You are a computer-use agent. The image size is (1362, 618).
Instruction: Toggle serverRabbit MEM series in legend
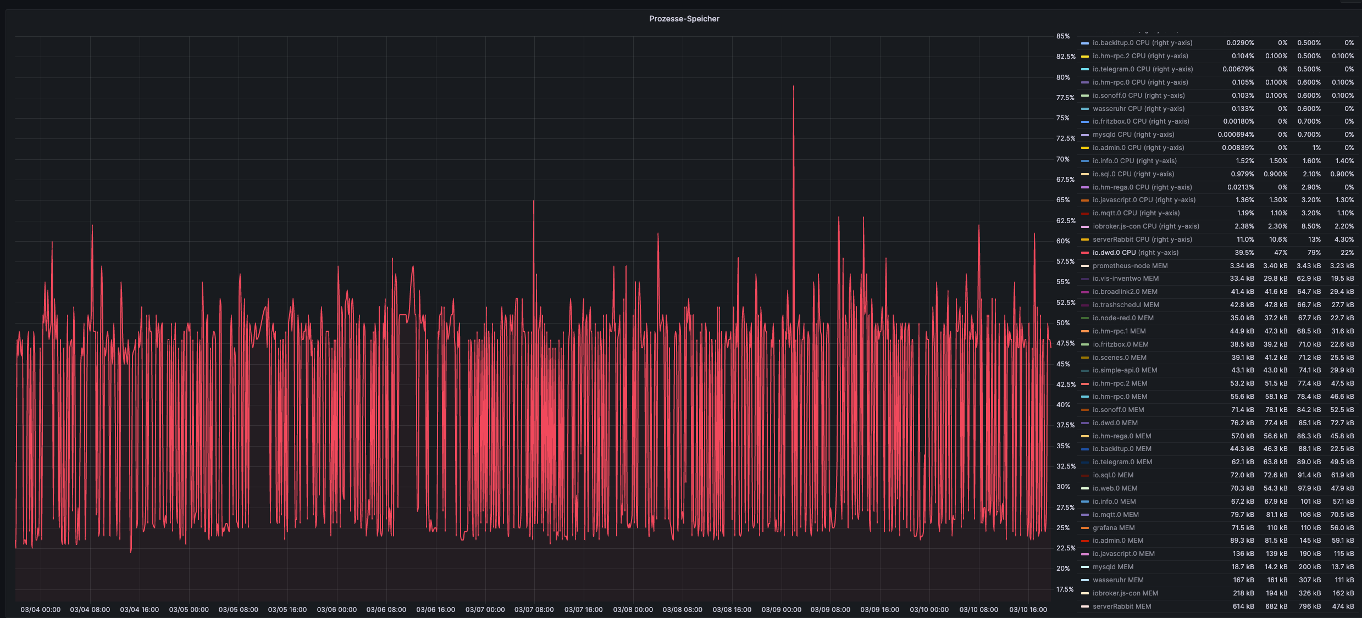point(1121,606)
